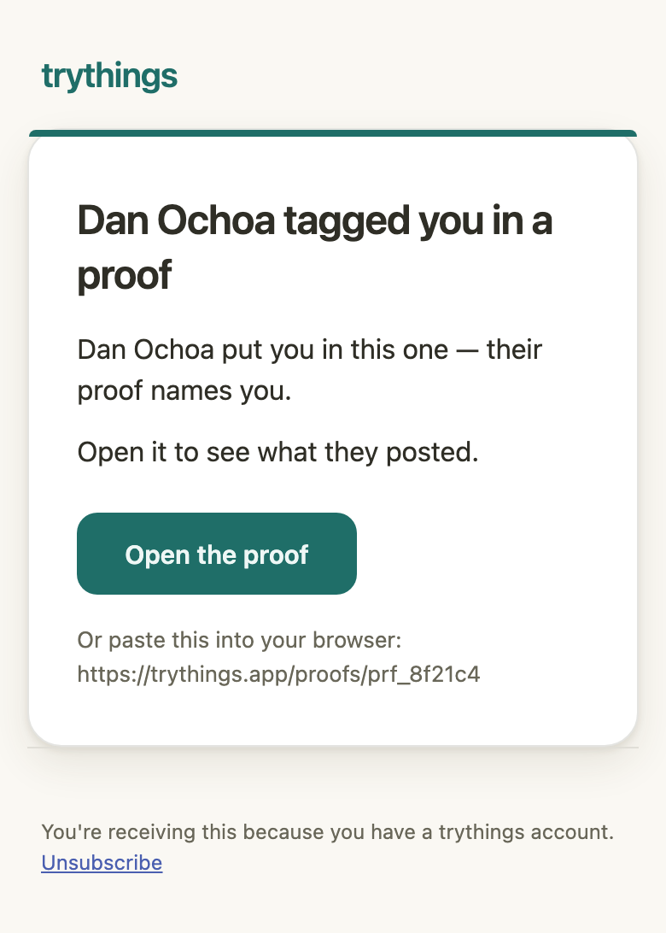This screenshot has width=666, height=933.
Task: Open the proof via the teal button
Action: (217, 554)
